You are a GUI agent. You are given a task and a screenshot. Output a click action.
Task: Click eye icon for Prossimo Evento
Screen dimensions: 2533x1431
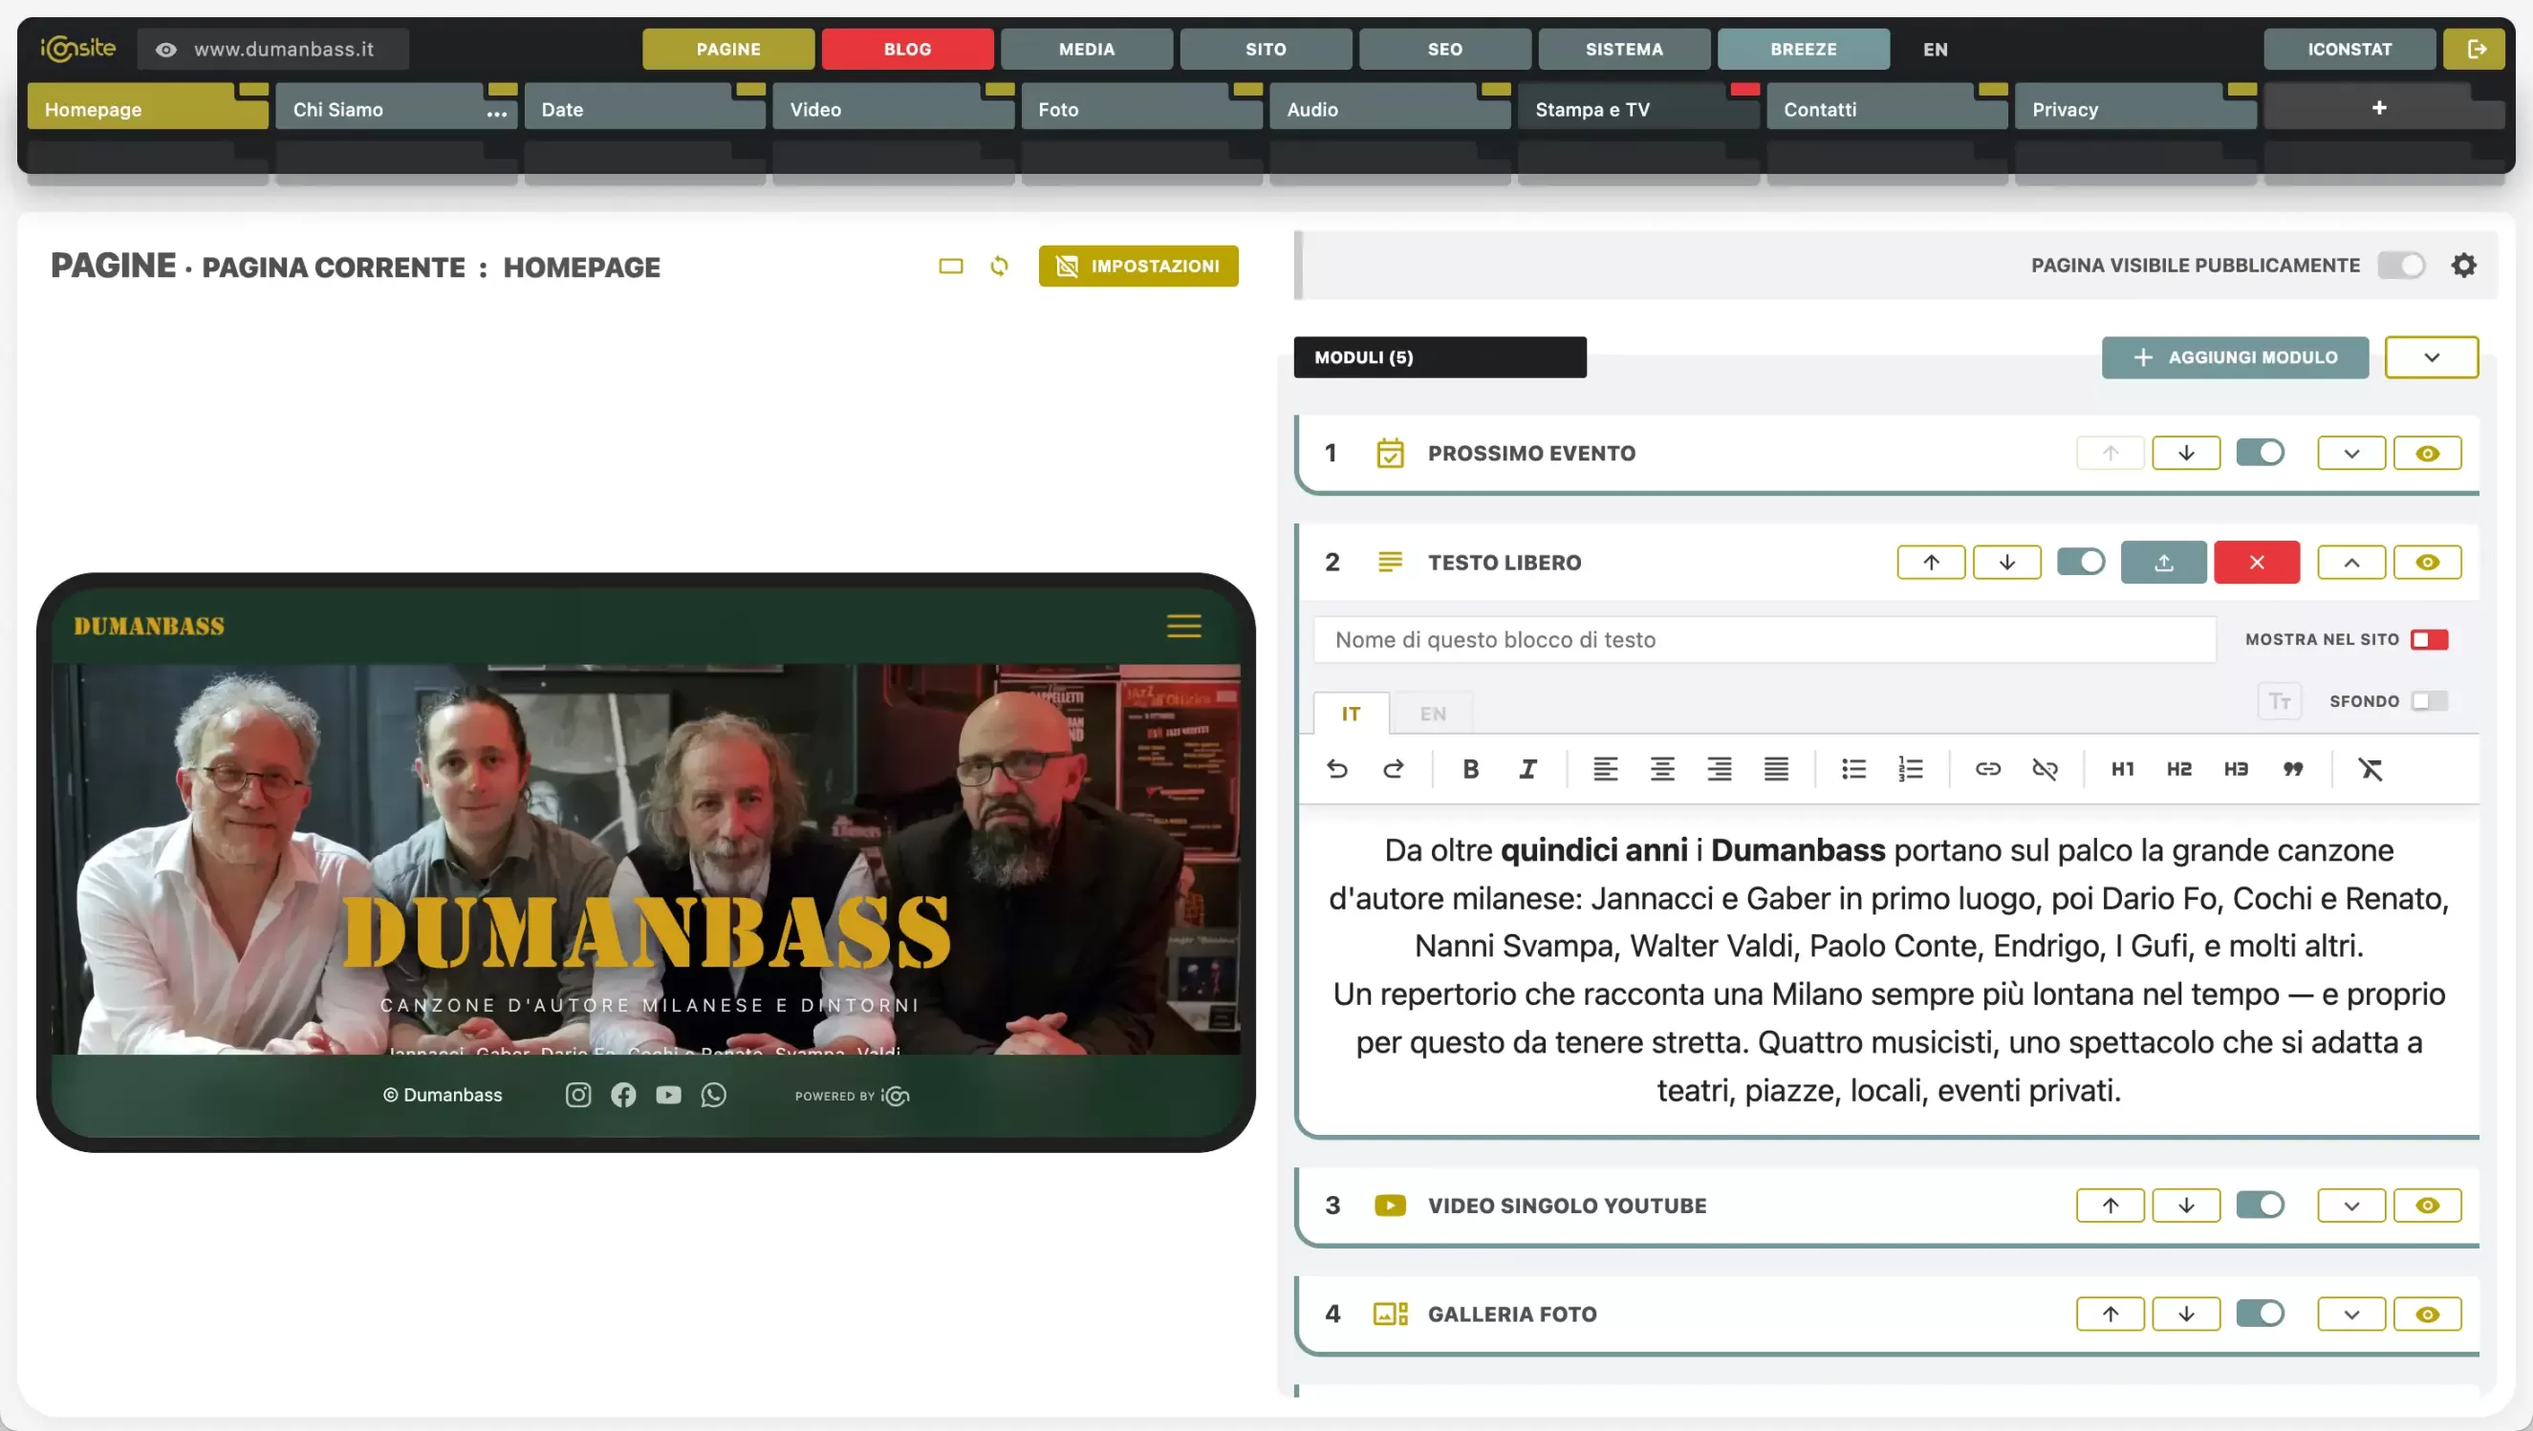(2427, 453)
